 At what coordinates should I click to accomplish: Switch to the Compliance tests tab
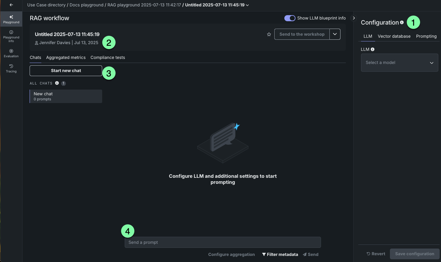coord(108,58)
